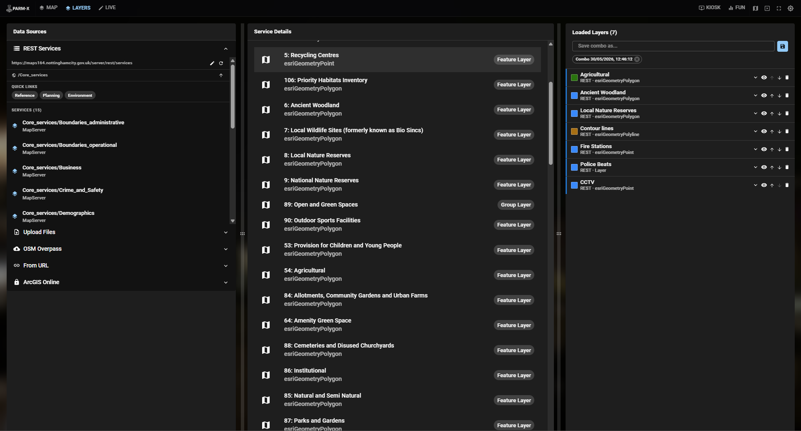Open the FUN menu
Screen dimensions: 801x431
(x=737, y=8)
